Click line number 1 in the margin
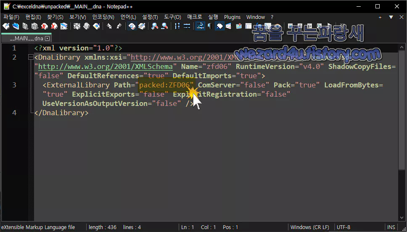Screen dimensions: 407x232 14,48
